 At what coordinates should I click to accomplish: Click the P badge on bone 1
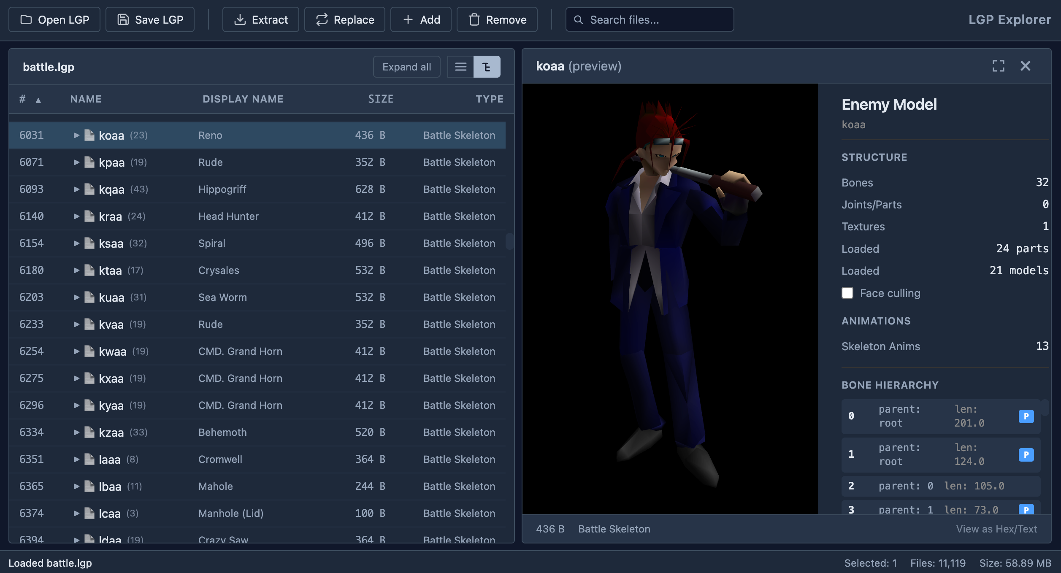click(1026, 455)
